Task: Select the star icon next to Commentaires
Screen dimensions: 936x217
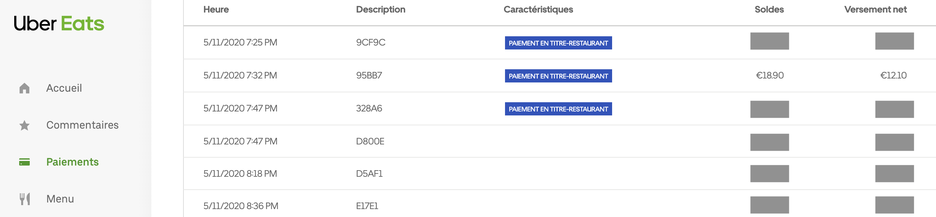Action: click(24, 125)
